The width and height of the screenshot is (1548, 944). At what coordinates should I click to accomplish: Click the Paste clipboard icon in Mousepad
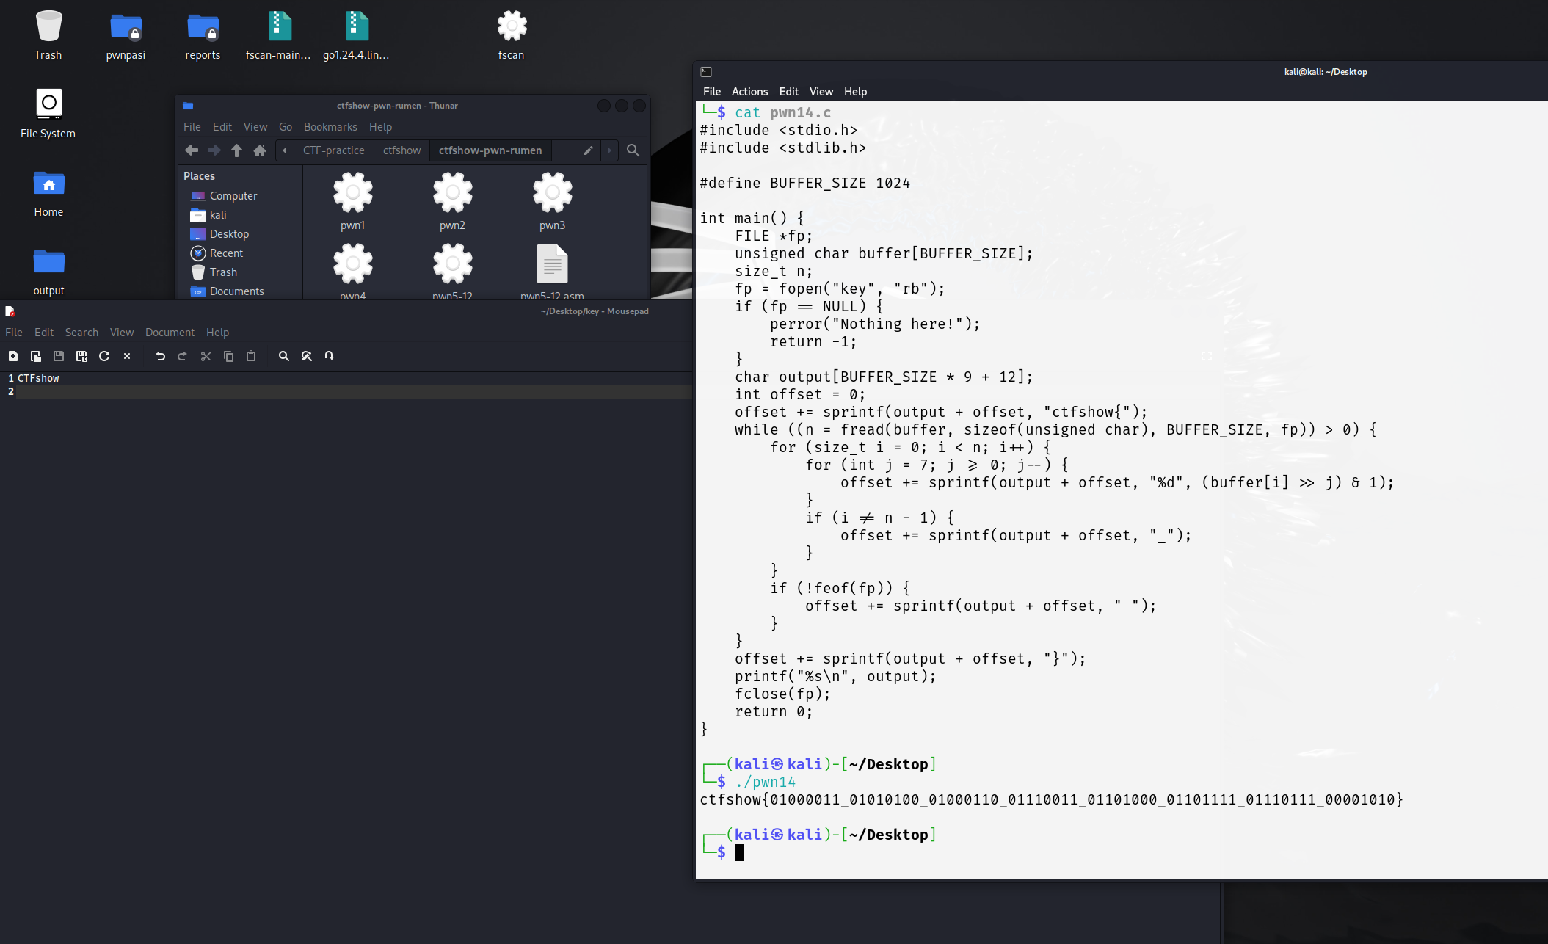pyautogui.click(x=251, y=356)
